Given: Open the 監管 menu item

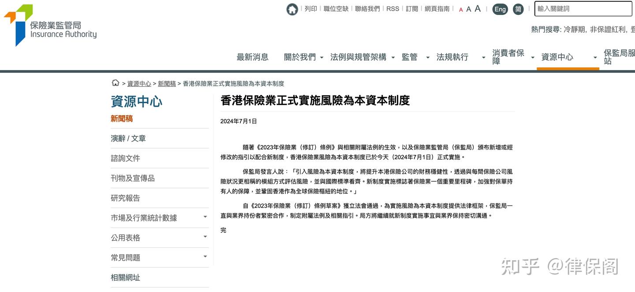Looking at the screenshot, I should click(x=409, y=57).
